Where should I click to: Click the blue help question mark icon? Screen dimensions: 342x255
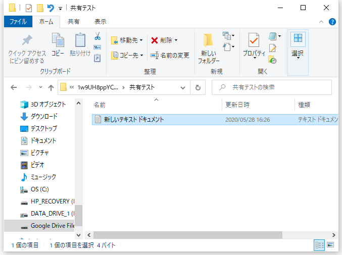[332, 22]
